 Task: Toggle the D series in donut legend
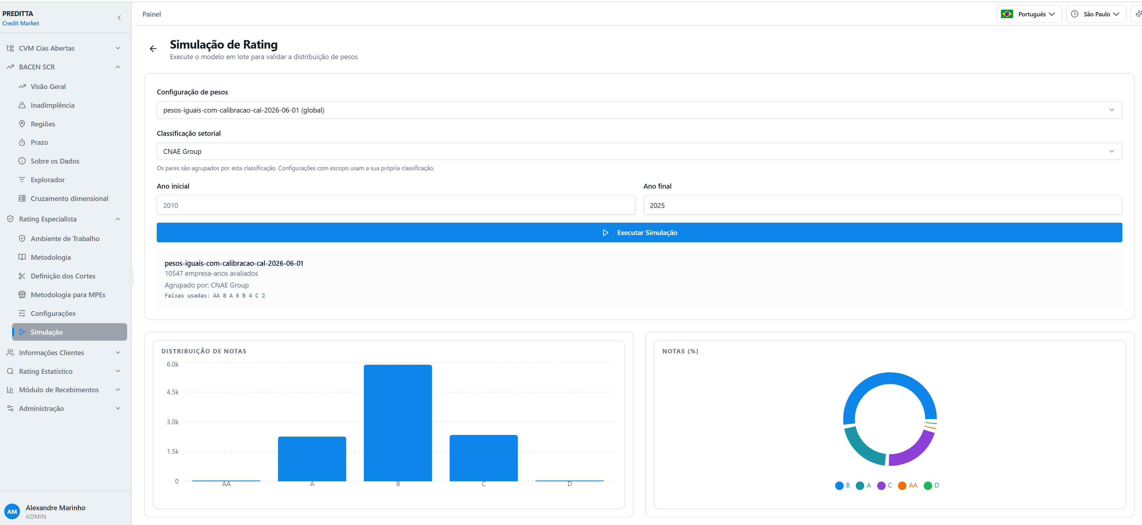(x=932, y=485)
